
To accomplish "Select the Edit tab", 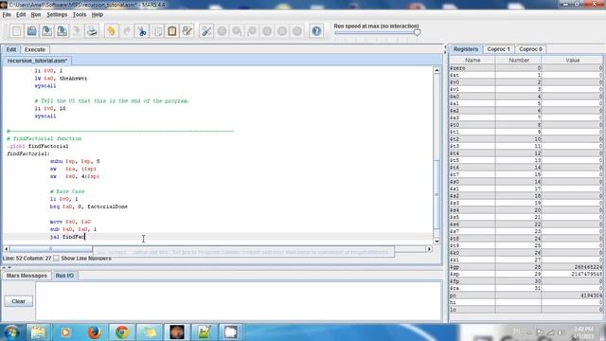I will tap(11, 49).
